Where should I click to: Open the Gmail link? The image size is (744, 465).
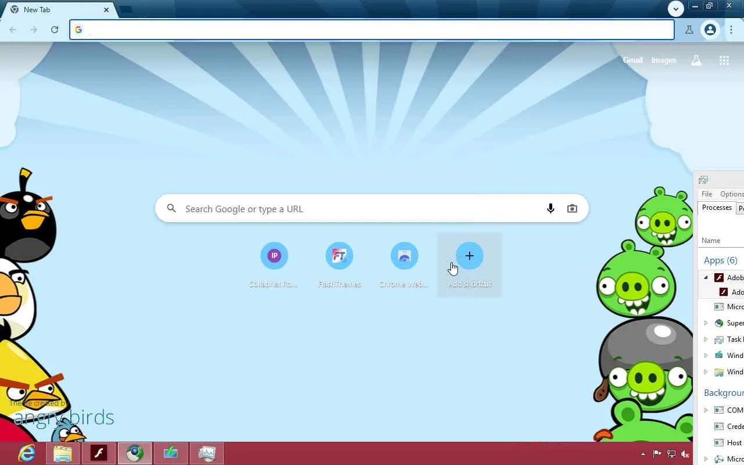point(633,60)
